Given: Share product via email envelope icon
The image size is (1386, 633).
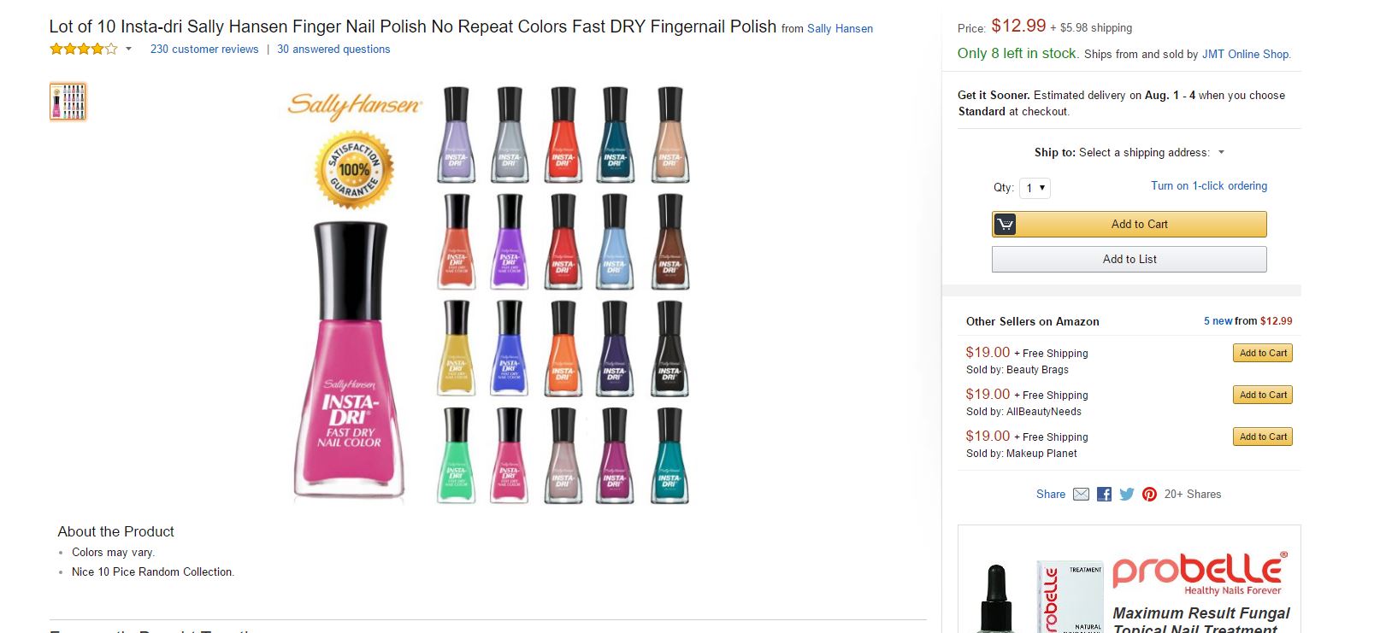Looking at the screenshot, I should pyautogui.click(x=1081, y=495).
